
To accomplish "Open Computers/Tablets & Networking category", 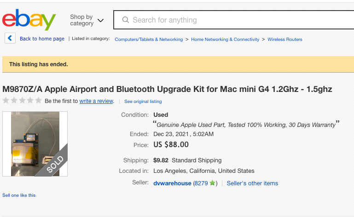I will pyautogui.click(x=149, y=39).
